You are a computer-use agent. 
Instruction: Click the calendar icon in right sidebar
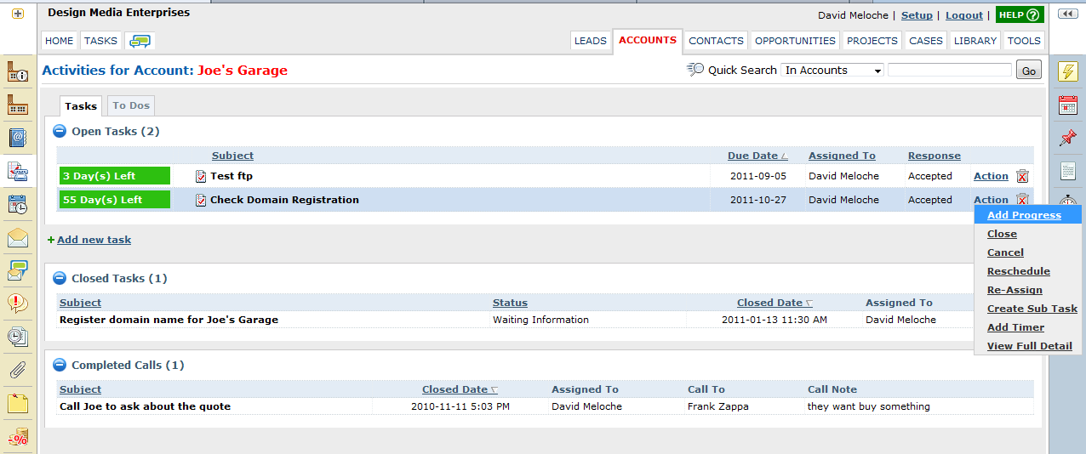[x=1067, y=105]
